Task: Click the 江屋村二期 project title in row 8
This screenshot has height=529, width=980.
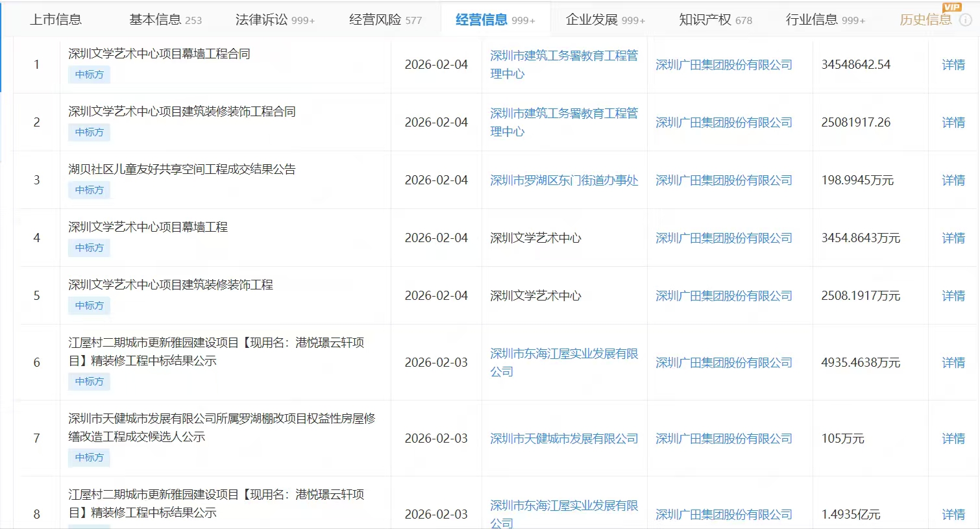Action: click(216, 503)
